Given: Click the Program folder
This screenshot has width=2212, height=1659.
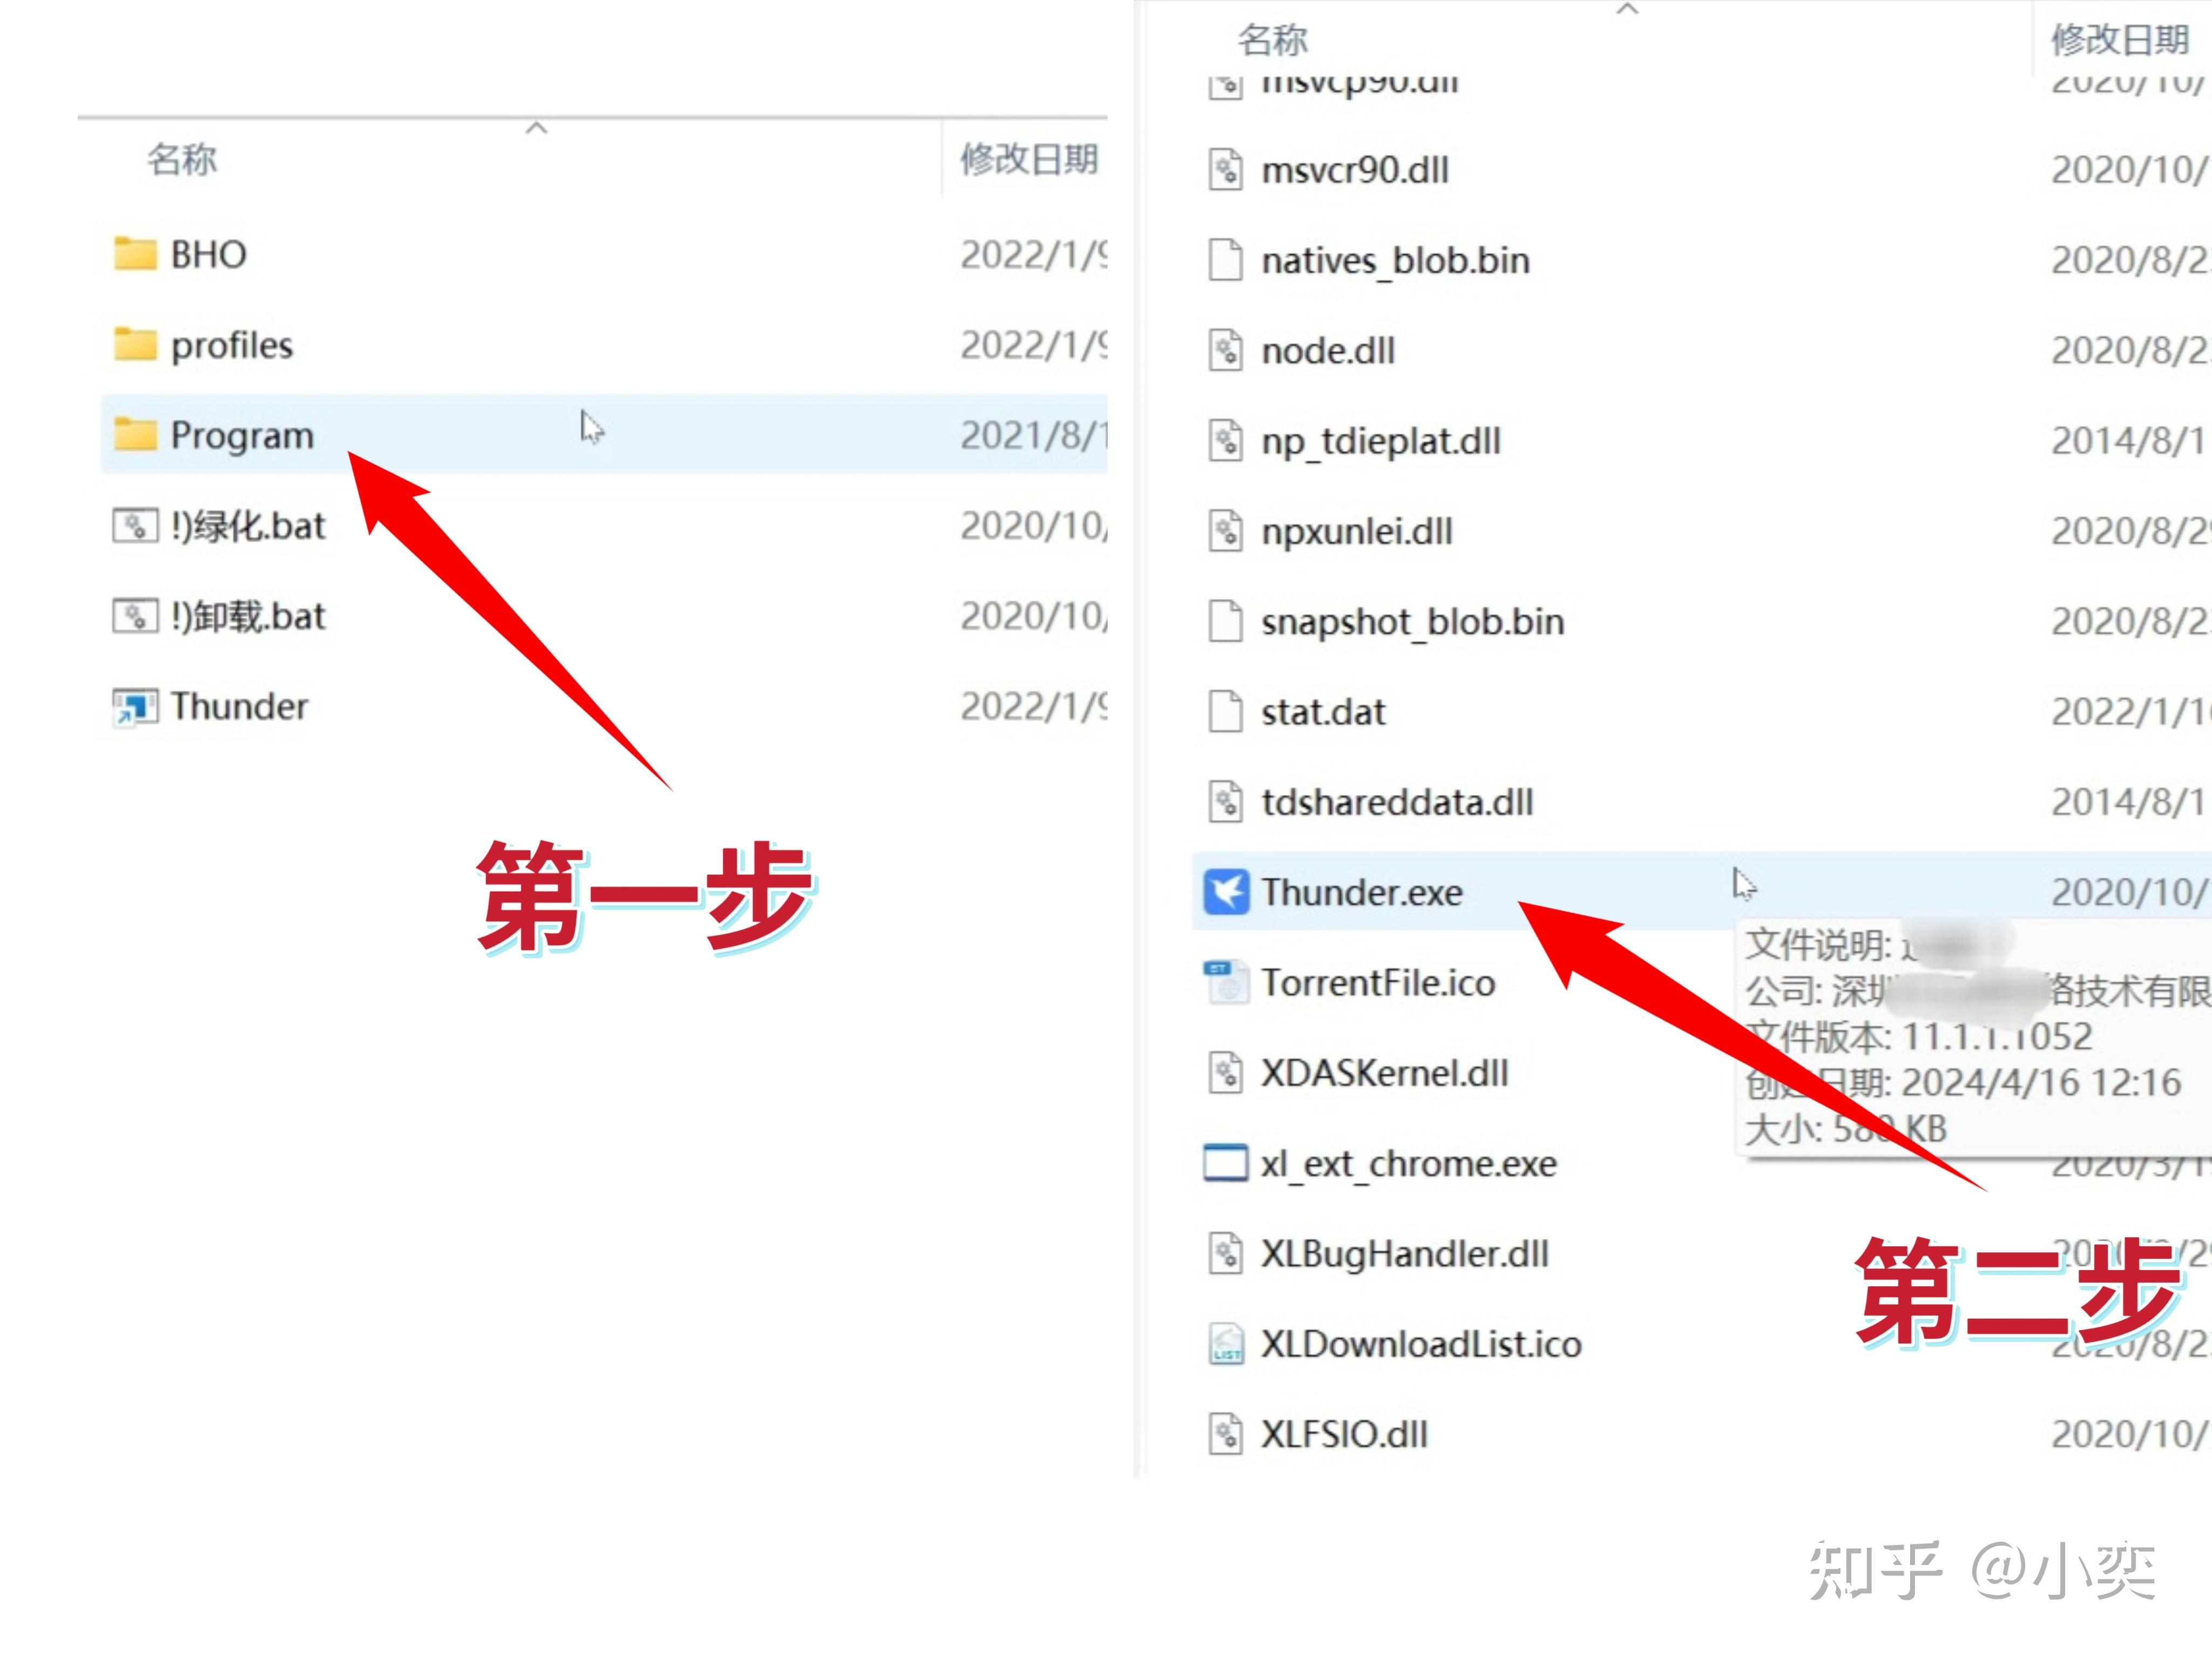Looking at the screenshot, I should click(240, 434).
